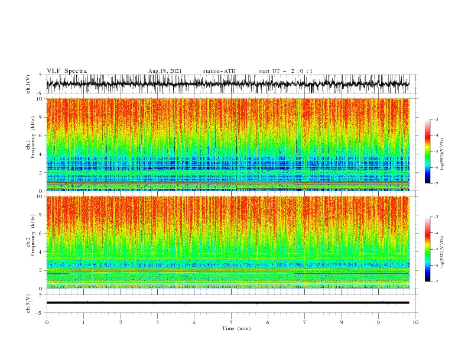Screen dimensions: 468x362
Task: Select the ch.2 "Frequency (kHz)" axis label
Action: (x=33, y=235)
